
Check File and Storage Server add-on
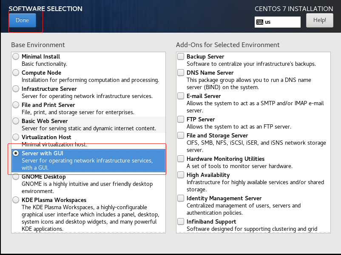pos(181,135)
